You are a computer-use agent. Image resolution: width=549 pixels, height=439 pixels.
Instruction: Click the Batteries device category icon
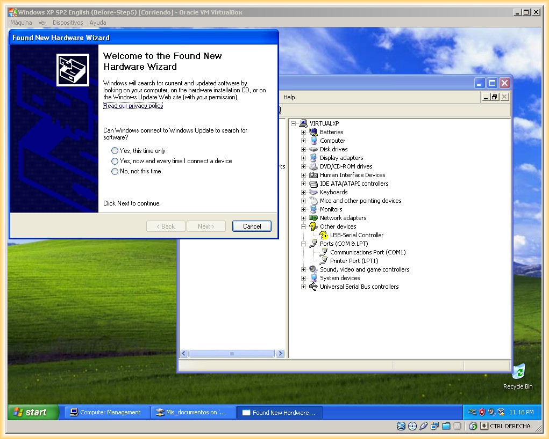coord(313,132)
